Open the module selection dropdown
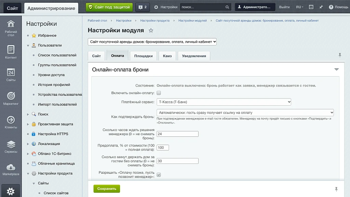Screen dimensions: 350x197 click(x=152, y=42)
